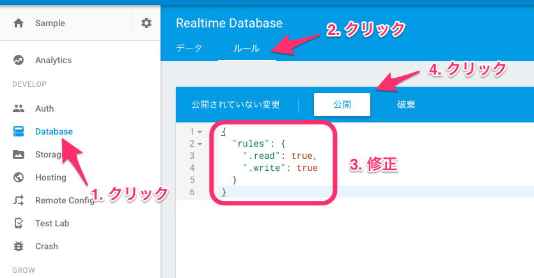Open Storage section
The width and height of the screenshot is (534, 278).
click(51, 154)
